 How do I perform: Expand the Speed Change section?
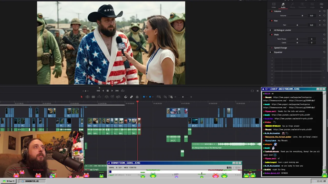(x=280, y=48)
